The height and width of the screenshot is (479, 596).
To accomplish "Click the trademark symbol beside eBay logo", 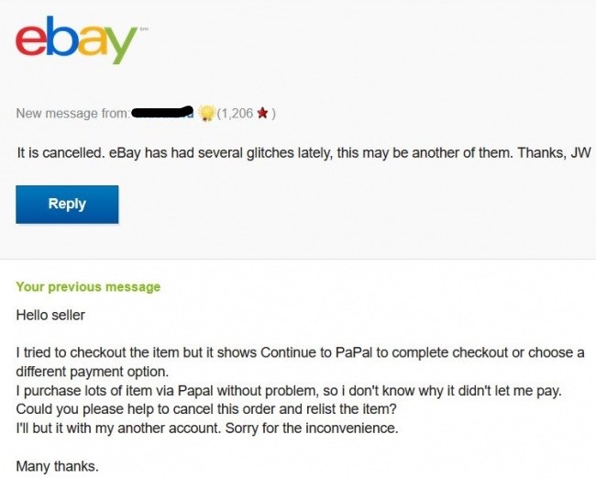I will click(x=143, y=29).
